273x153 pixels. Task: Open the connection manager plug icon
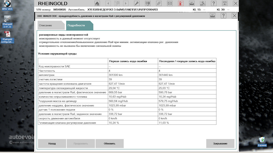point(159,3)
